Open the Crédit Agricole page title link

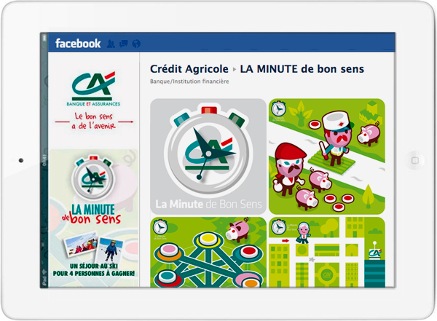(189, 69)
